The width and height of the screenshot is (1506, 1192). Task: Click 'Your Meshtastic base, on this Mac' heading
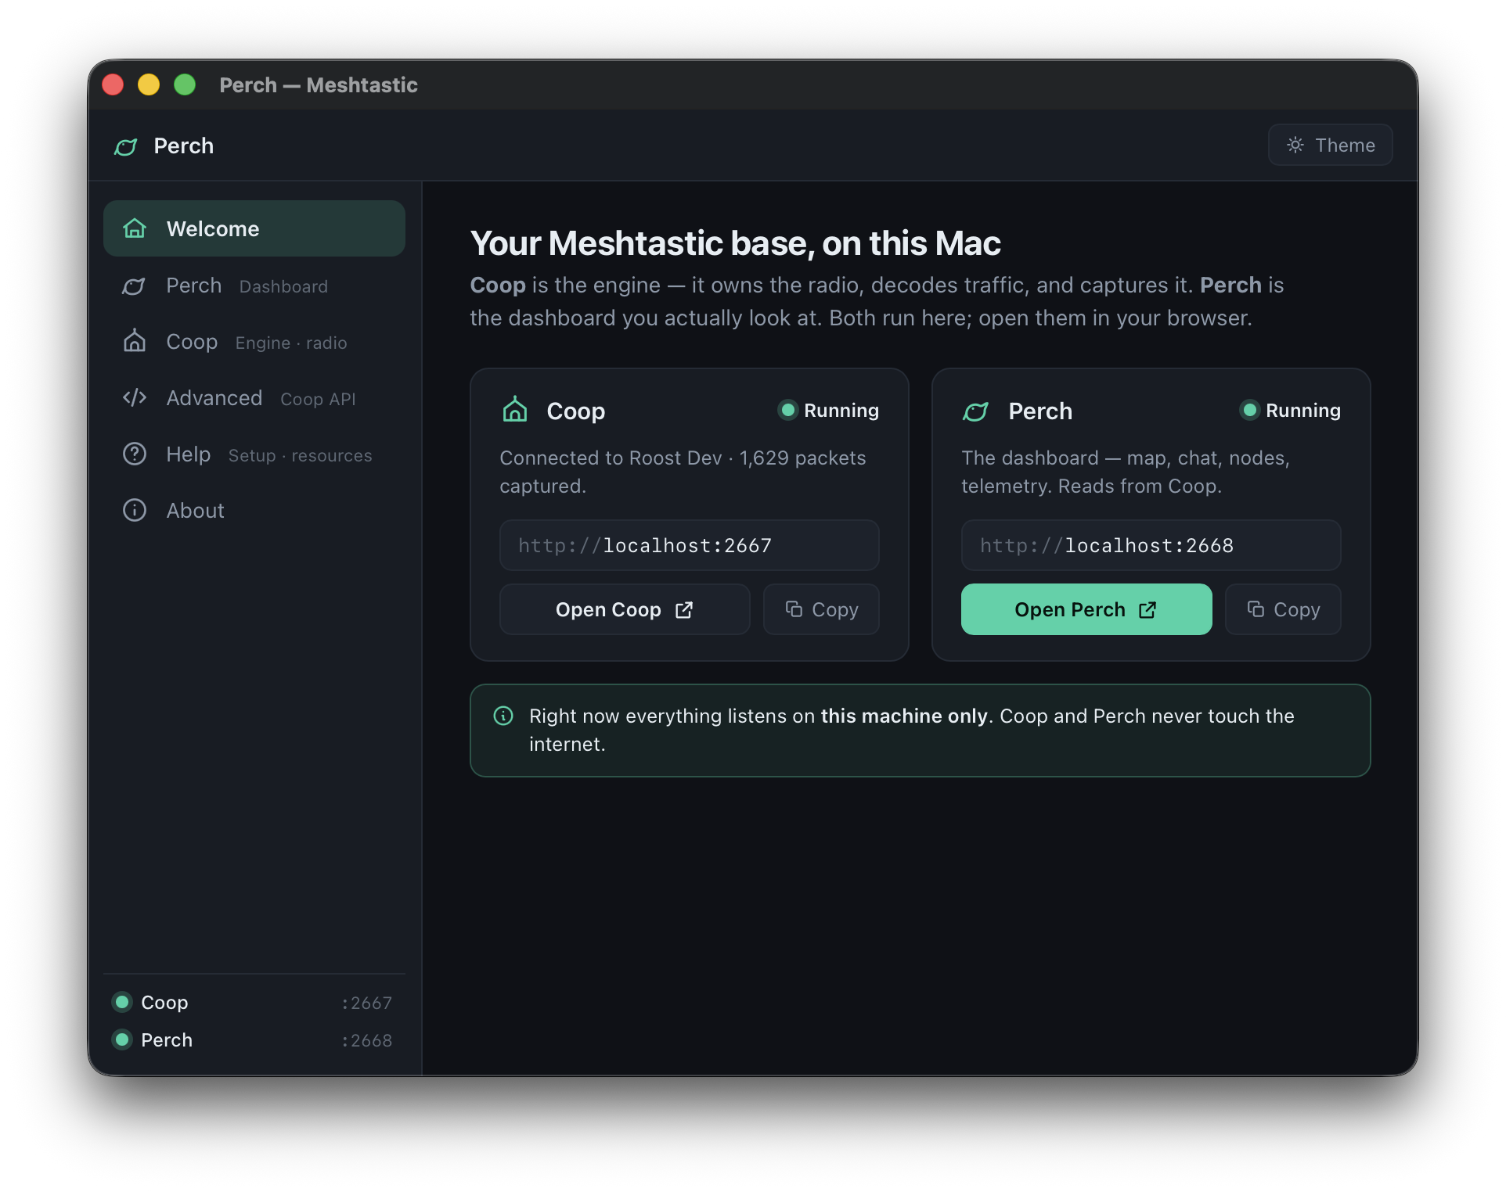pyautogui.click(x=735, y=243)
